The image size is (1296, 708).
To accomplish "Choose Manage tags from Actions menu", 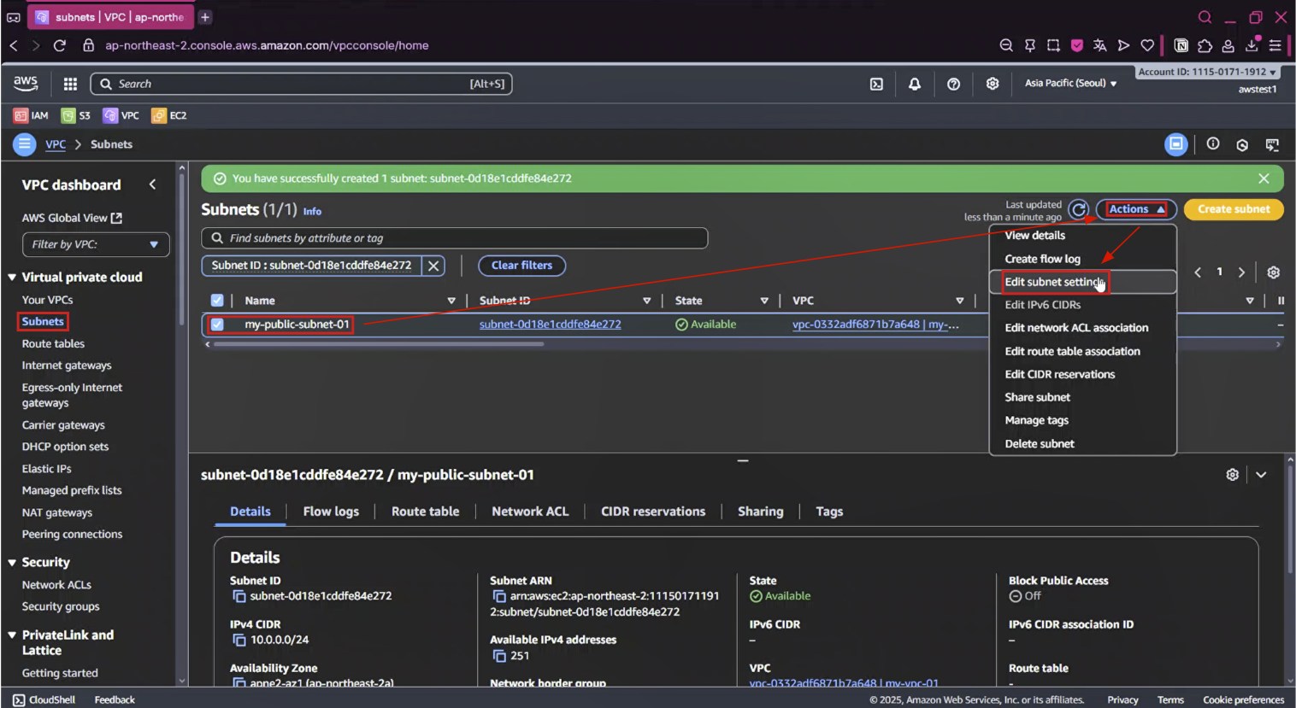I will click(1036, 420).
